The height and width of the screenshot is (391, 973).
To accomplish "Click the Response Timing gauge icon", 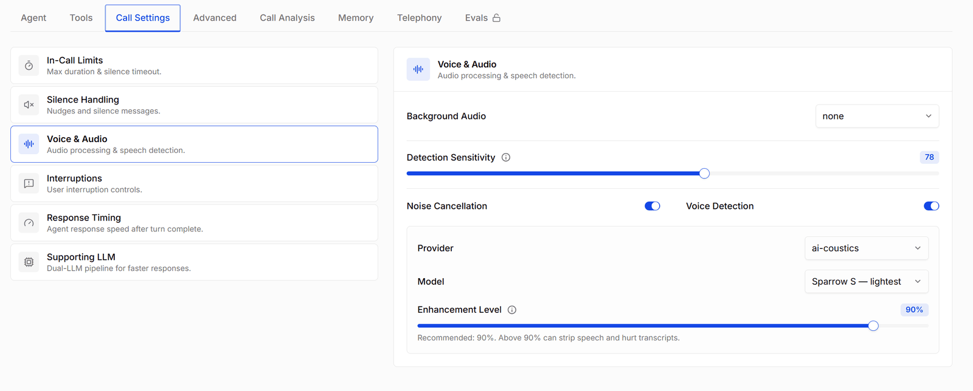I will pyautogui.click(x=29, y=223).
